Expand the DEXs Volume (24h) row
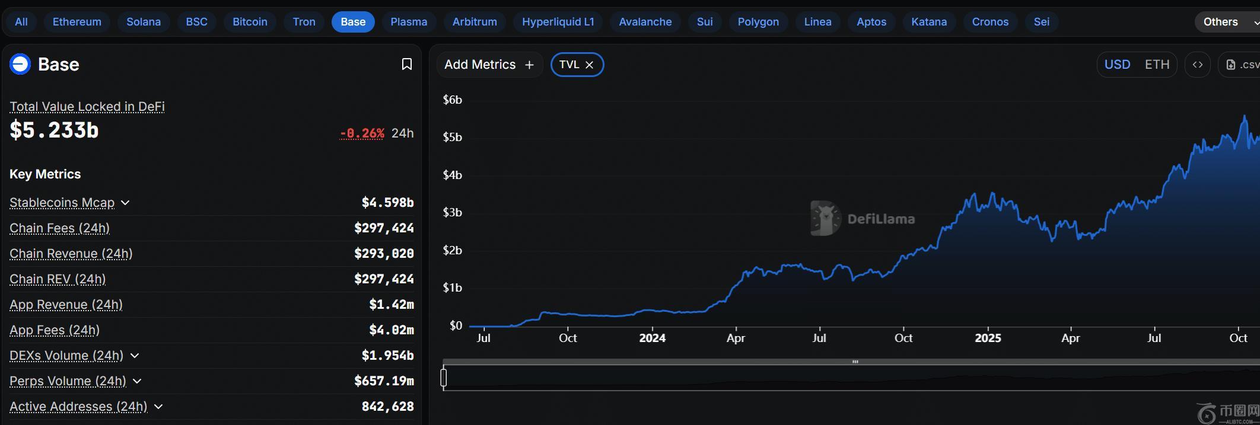The height and width of the screenshot is (425, 1260). coord(135,356)
